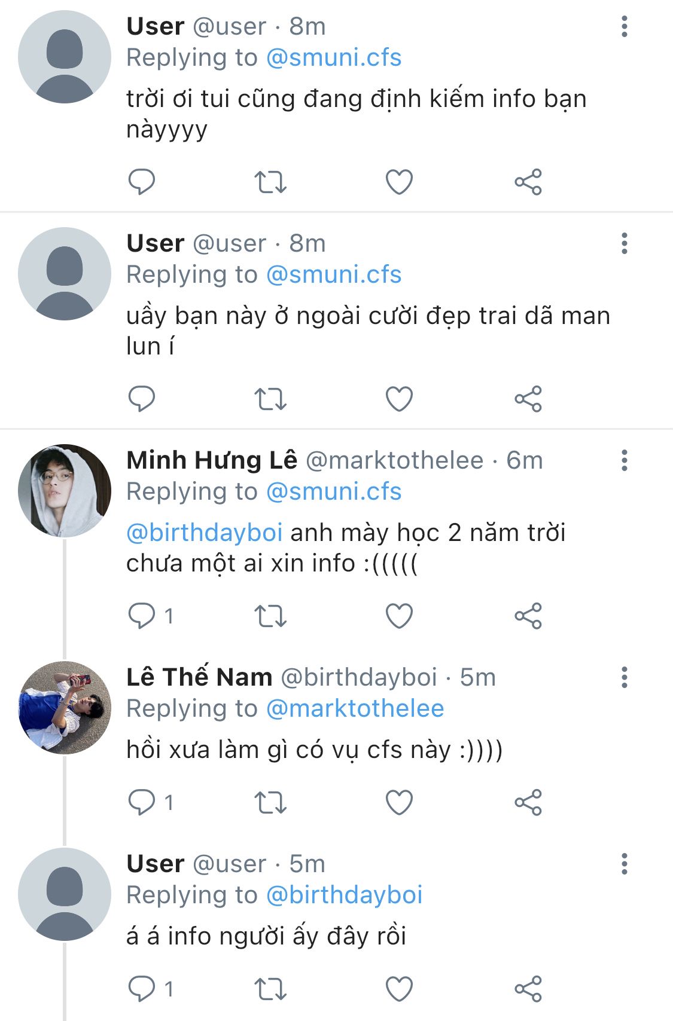The height and width of the screenshot is (1021, 673).
Task: Open the @marktothelee reply-to link
Action: (355, 709)
